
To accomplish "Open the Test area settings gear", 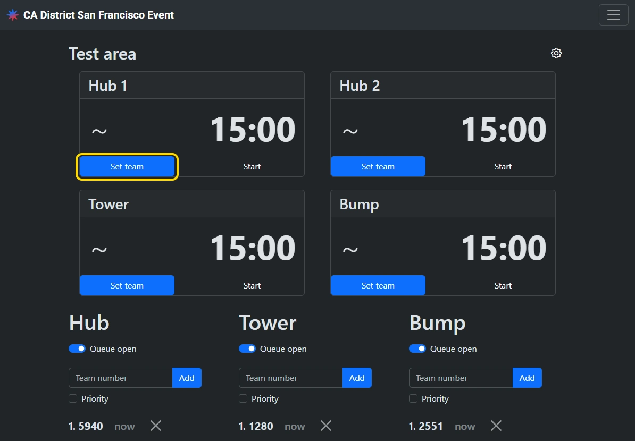I will point(556,53).
